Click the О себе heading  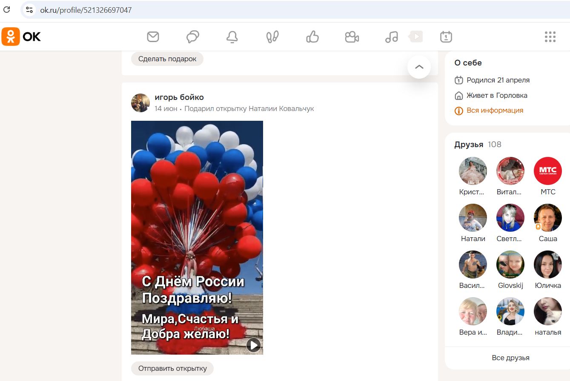pos(468,63)
